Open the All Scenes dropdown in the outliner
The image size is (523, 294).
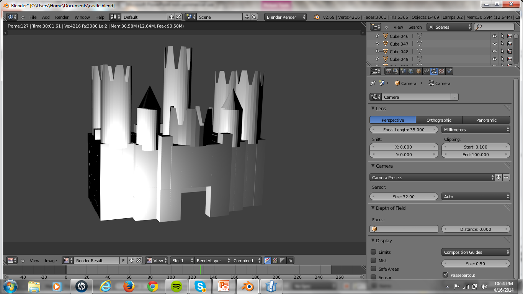448,27
